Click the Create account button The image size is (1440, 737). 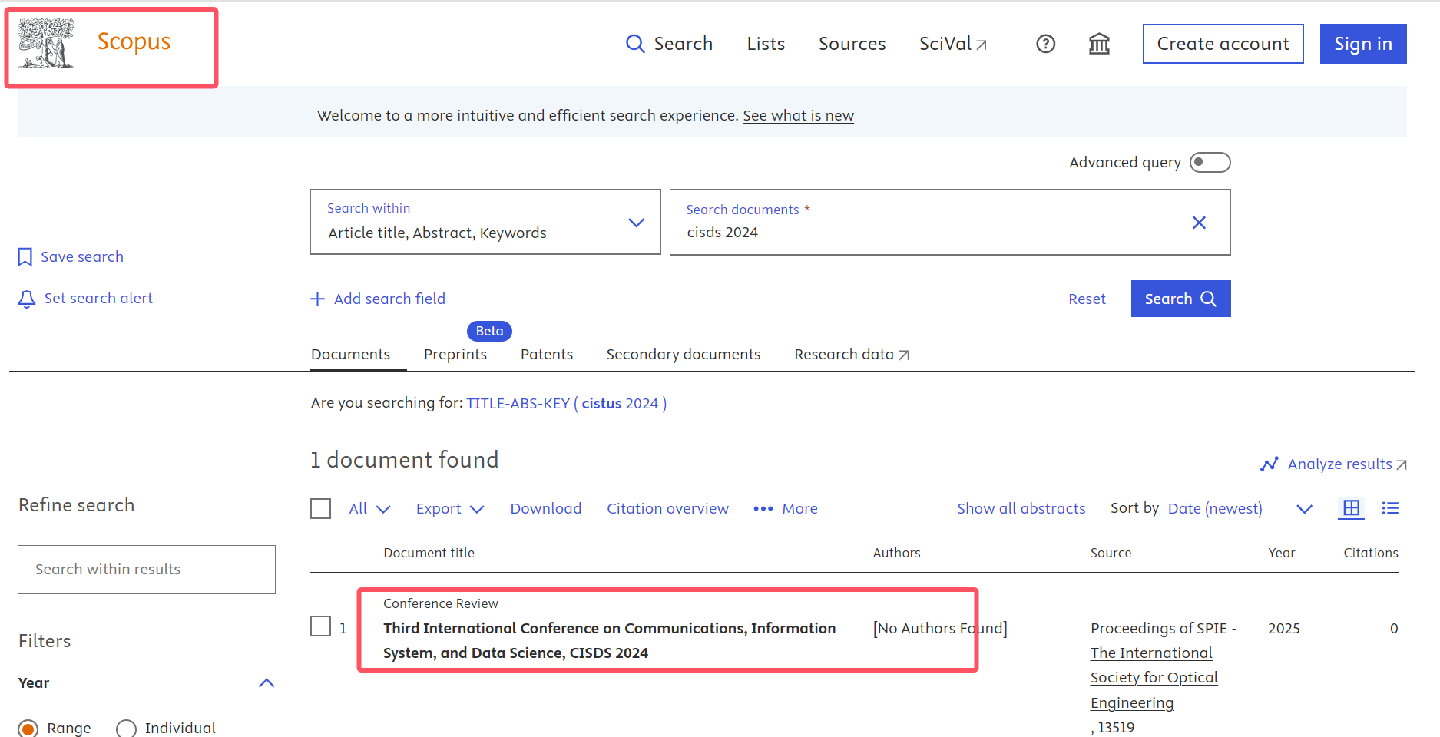tap(1223, 44)
